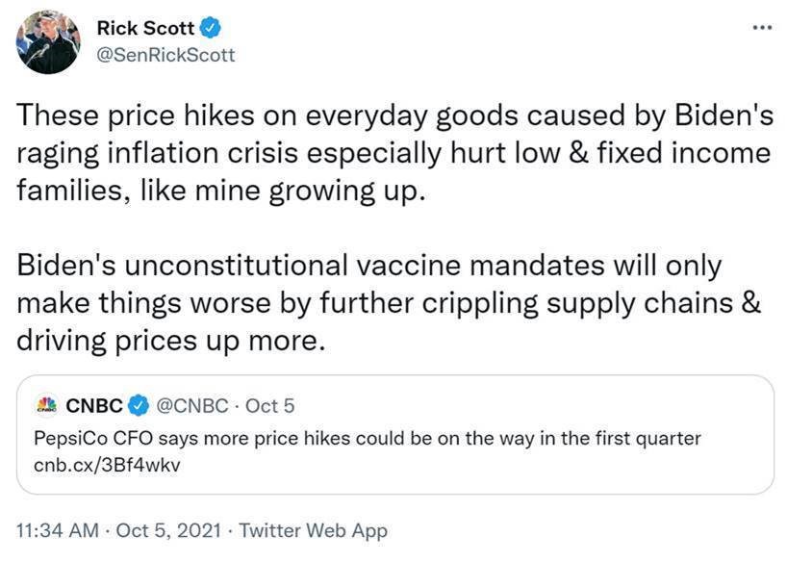Click the quoted tweet card border area
This screenshot has width=787, height=562.
point(395,434)
